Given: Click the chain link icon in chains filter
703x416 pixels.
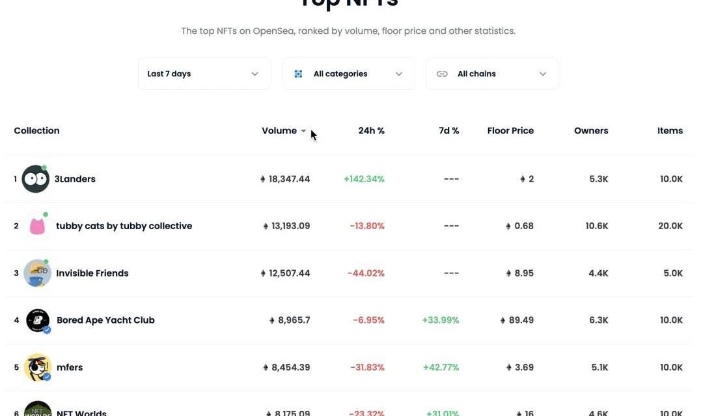Looking at the screenshot, I should click(x=442, y=74).
